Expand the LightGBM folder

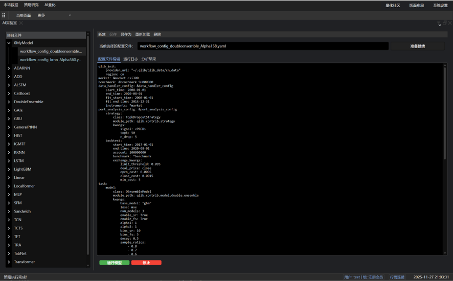tap(9, 169)
